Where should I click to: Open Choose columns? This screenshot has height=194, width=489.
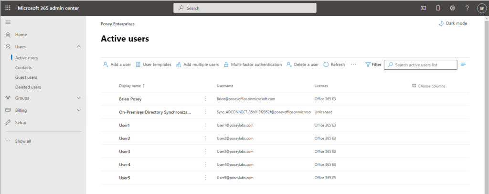(x=429, y=86)
